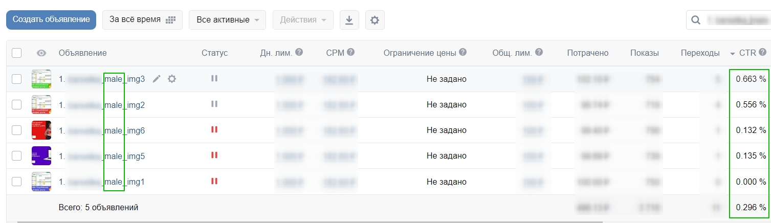This screenshot has height=223, width=771.
Task: Open thumbnail of male_img2 ad
Action: [41, 104]
